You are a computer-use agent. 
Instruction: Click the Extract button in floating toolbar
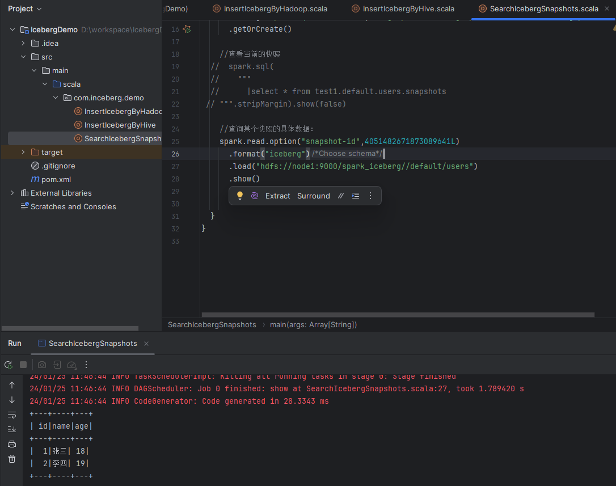pyautogui.click(x=277, y=196)
